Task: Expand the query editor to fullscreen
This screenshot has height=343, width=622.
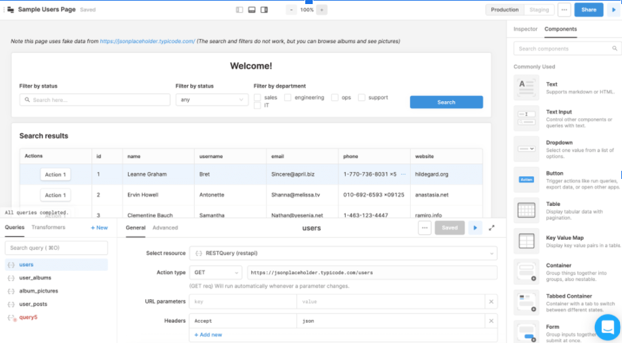Action: click(x=492, y=228)
